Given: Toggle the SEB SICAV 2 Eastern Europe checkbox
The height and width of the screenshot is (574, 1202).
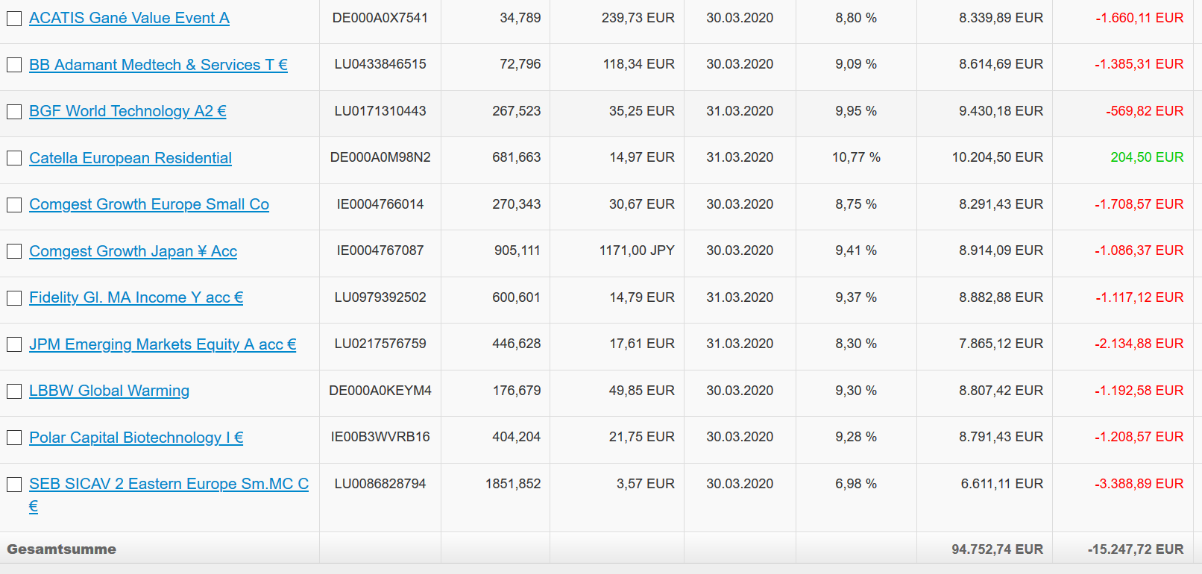Looking at the screenshot, I should click(14, 485).
